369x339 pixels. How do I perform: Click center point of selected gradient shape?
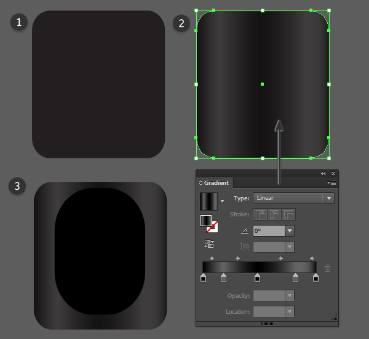263,84
